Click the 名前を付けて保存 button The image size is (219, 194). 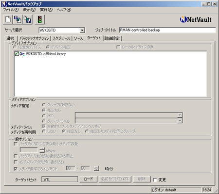tap(115, 179)
